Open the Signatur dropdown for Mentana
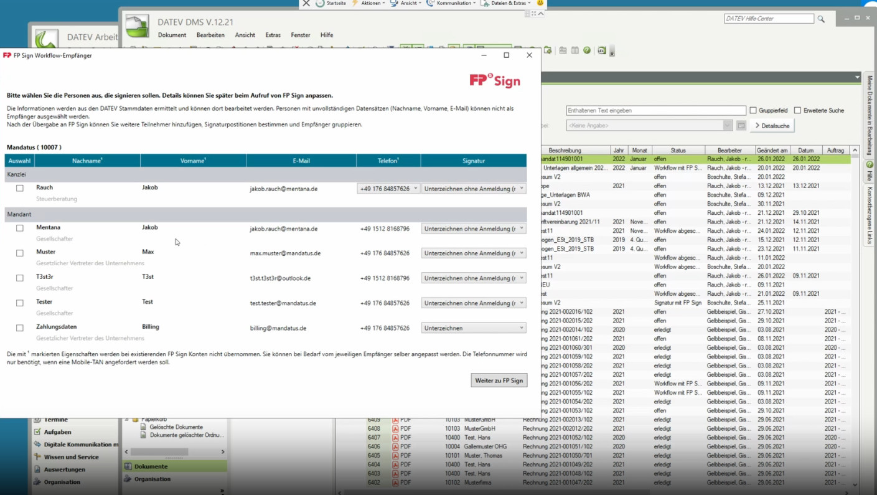The image size is (877, 495). click(474, 229)
